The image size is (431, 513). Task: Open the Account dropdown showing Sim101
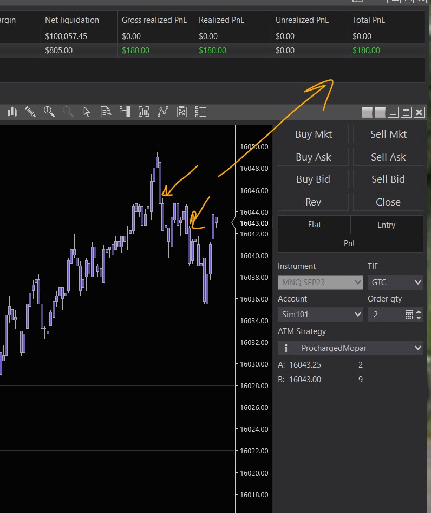click(320, 315)
